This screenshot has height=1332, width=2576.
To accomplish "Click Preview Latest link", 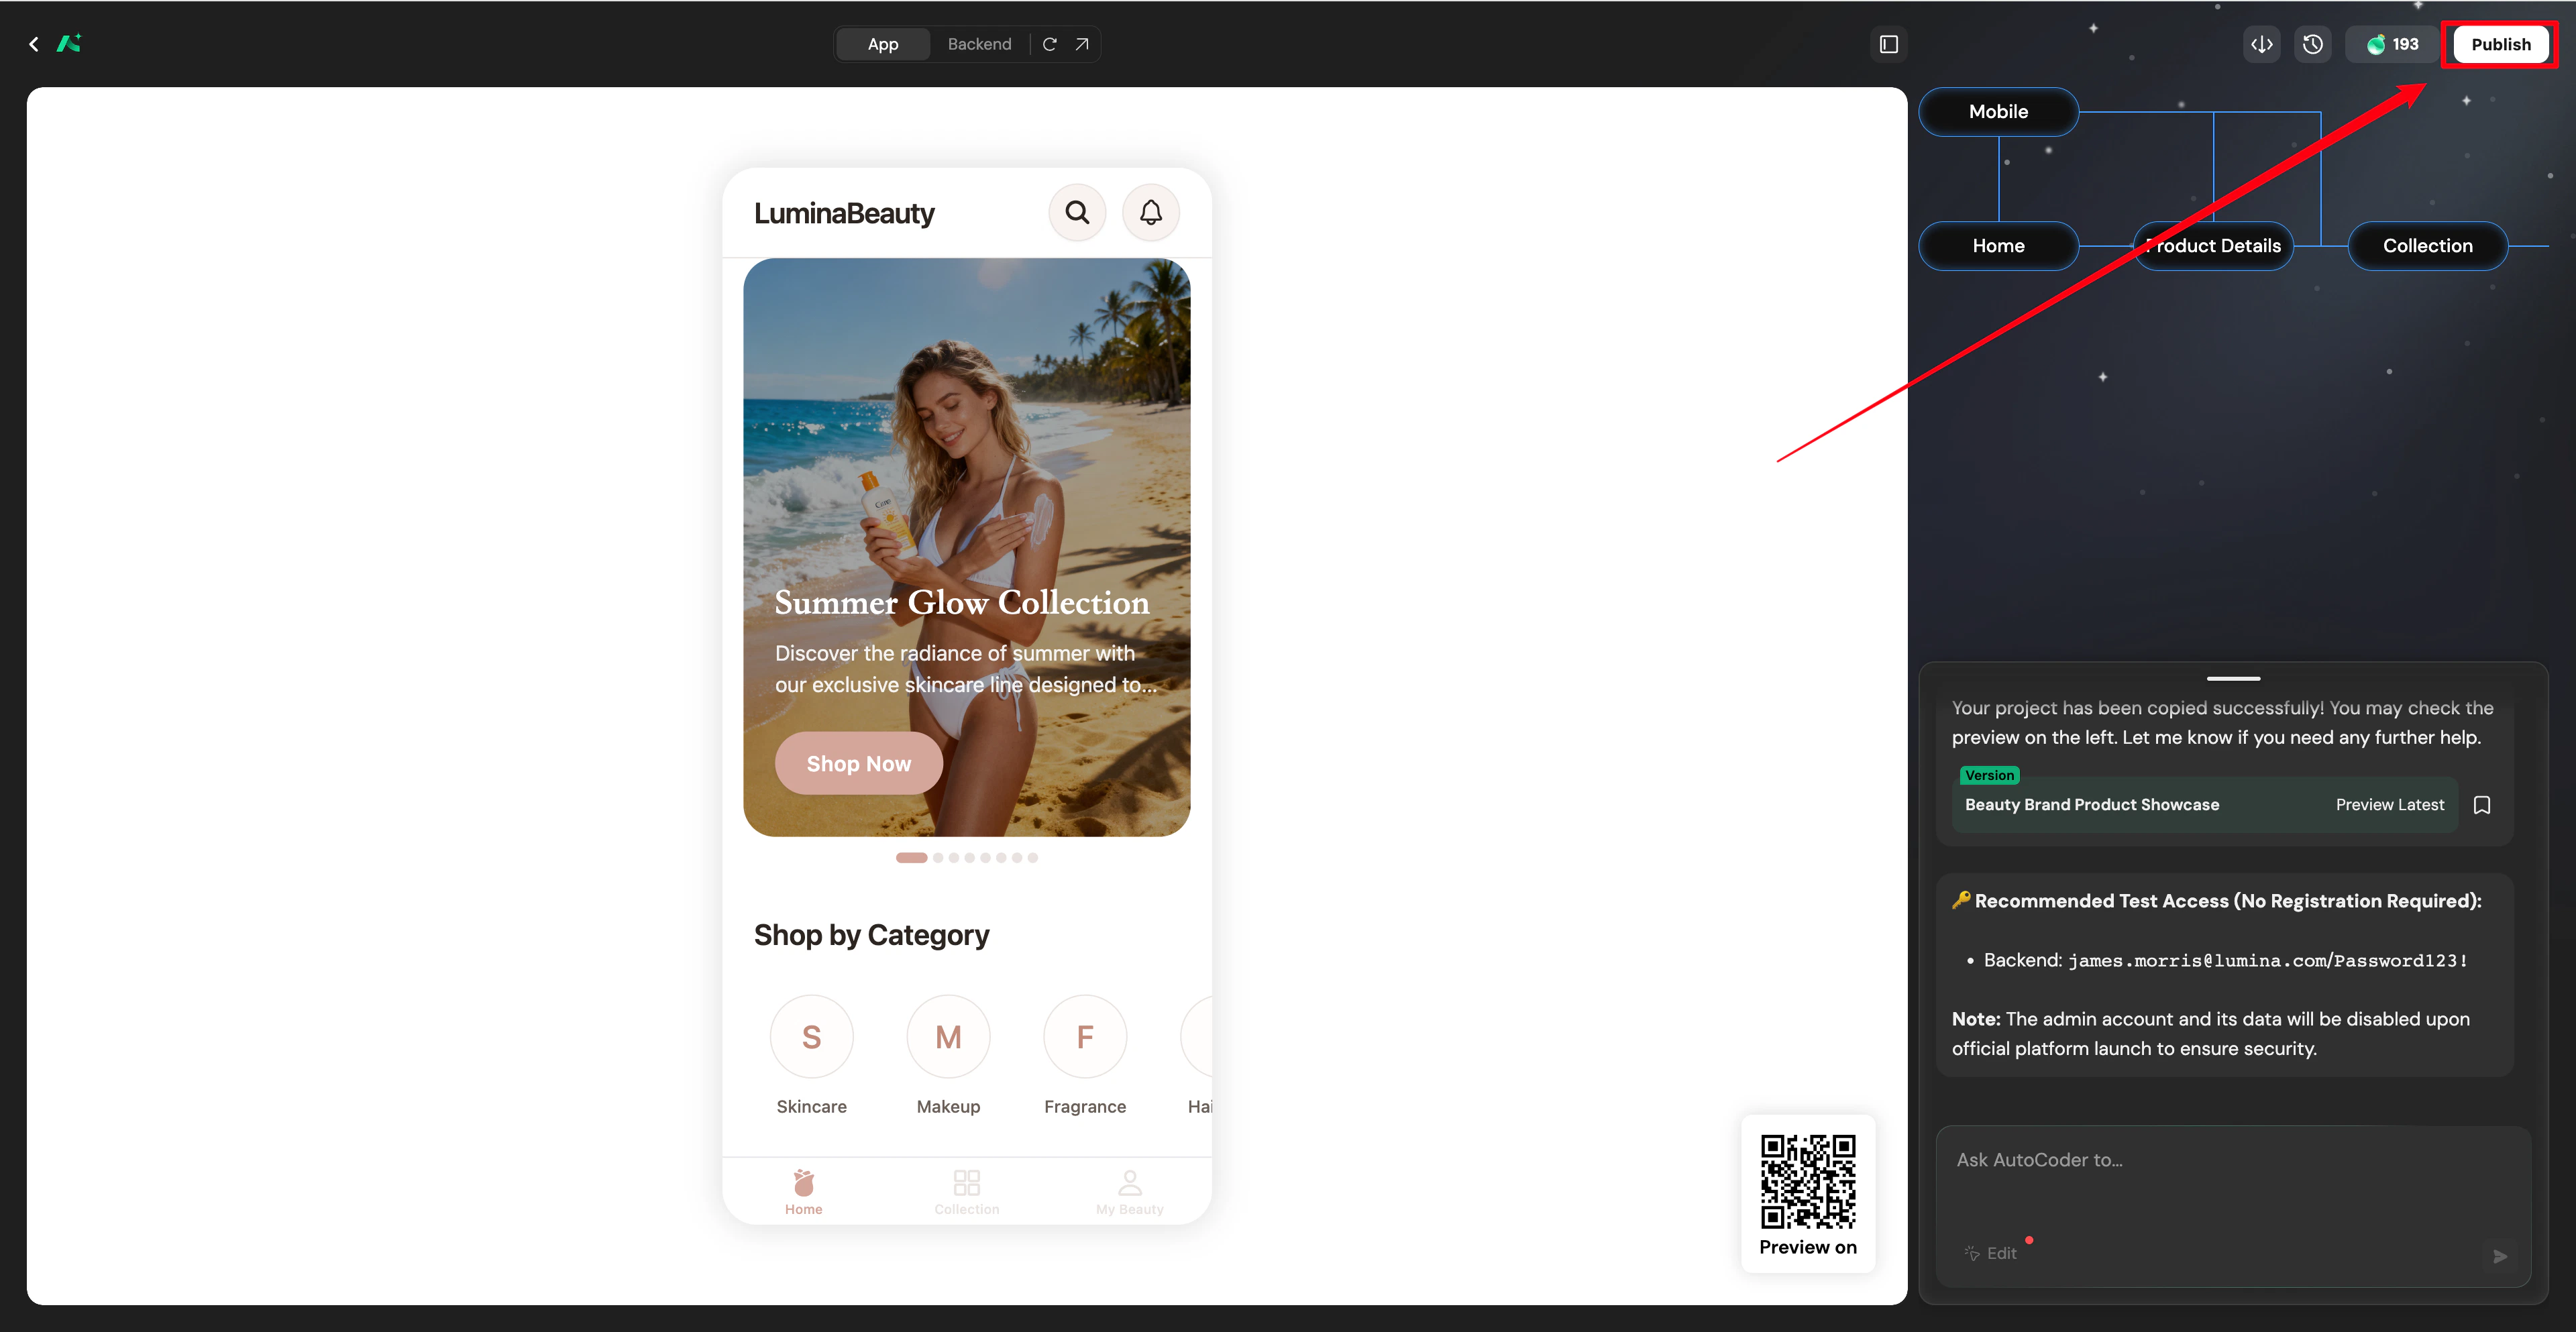I will 2389,805.
